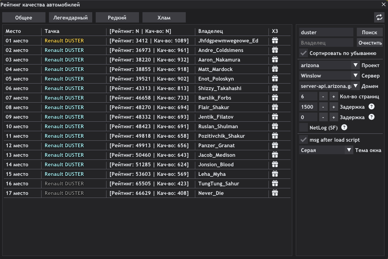Switch to the Легендарный tab
388x259 pixels.
(71, 18)
